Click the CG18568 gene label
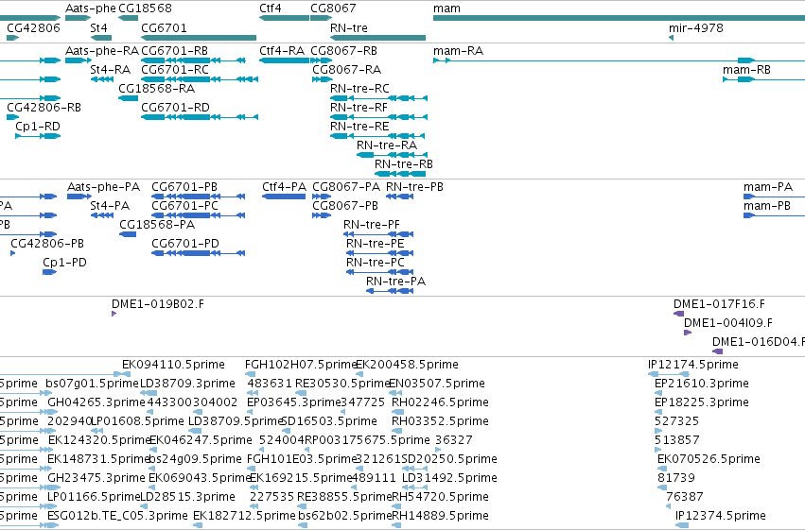Viewport: 805px width, 530px height. click(x=145, y=9)
